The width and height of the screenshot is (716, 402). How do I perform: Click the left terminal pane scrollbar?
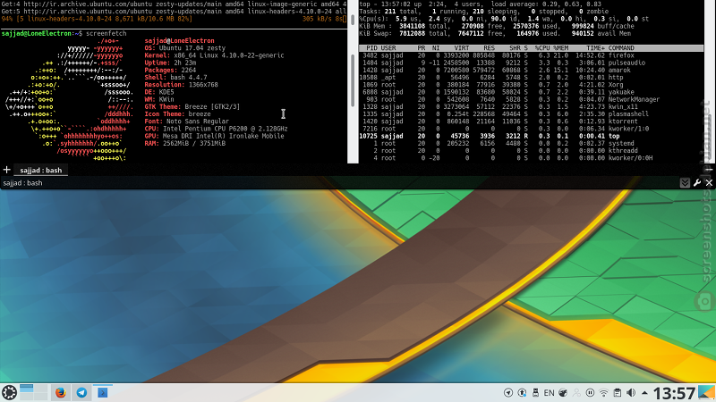pyautogui.click(x=353, y=81)
